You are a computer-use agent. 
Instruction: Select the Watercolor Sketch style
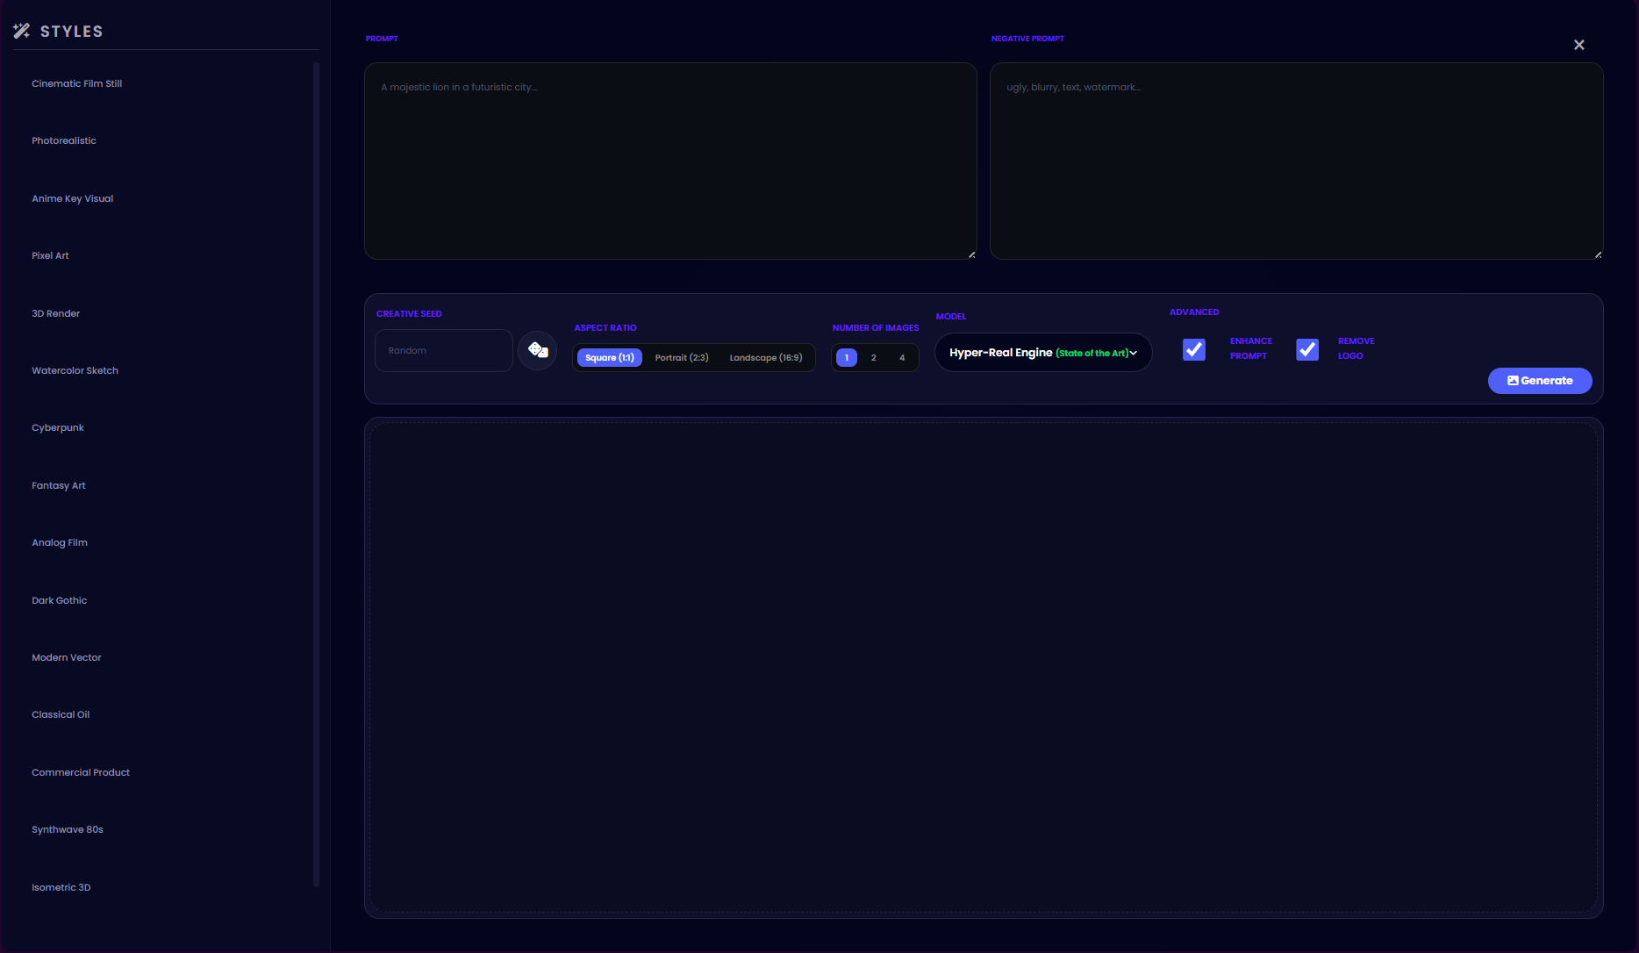[x=75, y=371]
